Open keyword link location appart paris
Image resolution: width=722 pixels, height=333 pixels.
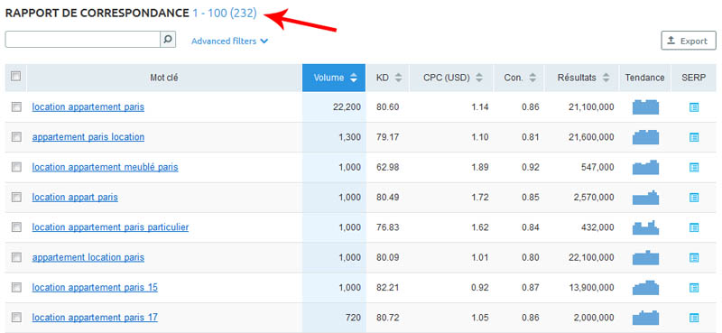[75, 197]
